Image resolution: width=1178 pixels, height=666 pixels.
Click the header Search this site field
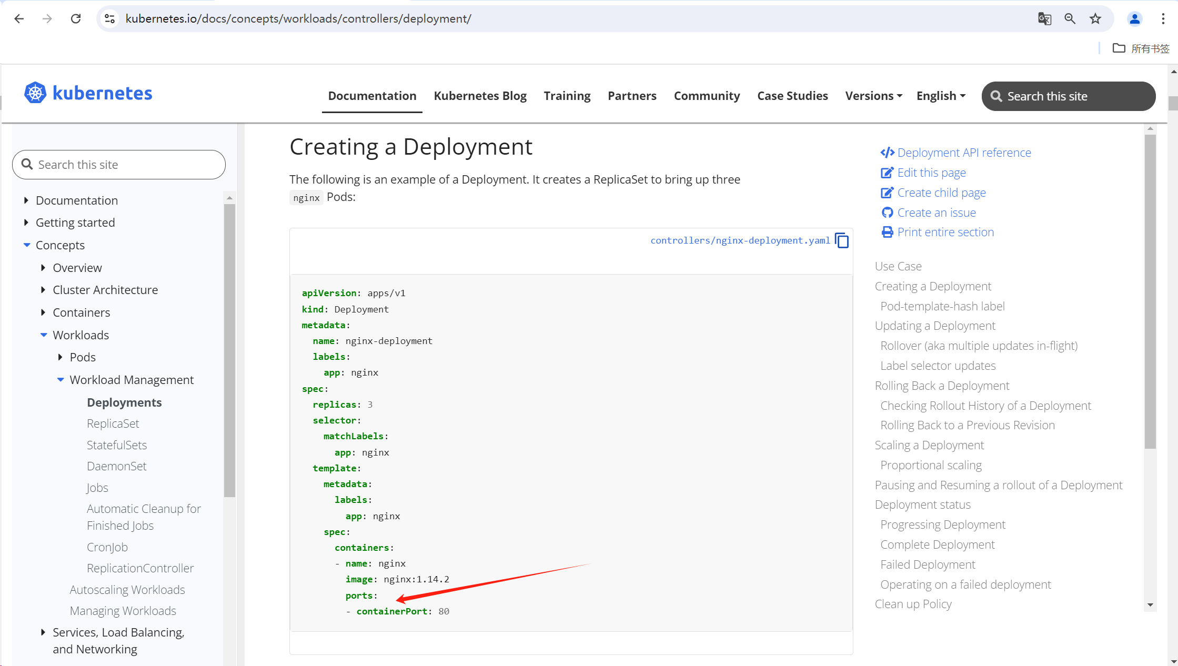pyautogui.click(x=1069, y=96)
